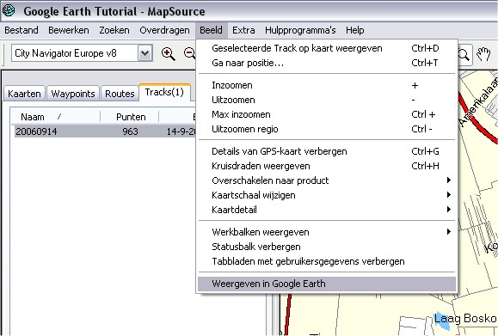
Task: Click the zoom in magnifier toolbar icon
Action: click(x=168, y=53)
